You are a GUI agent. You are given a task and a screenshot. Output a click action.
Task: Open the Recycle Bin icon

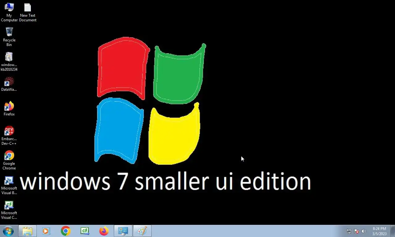(9, 37)
